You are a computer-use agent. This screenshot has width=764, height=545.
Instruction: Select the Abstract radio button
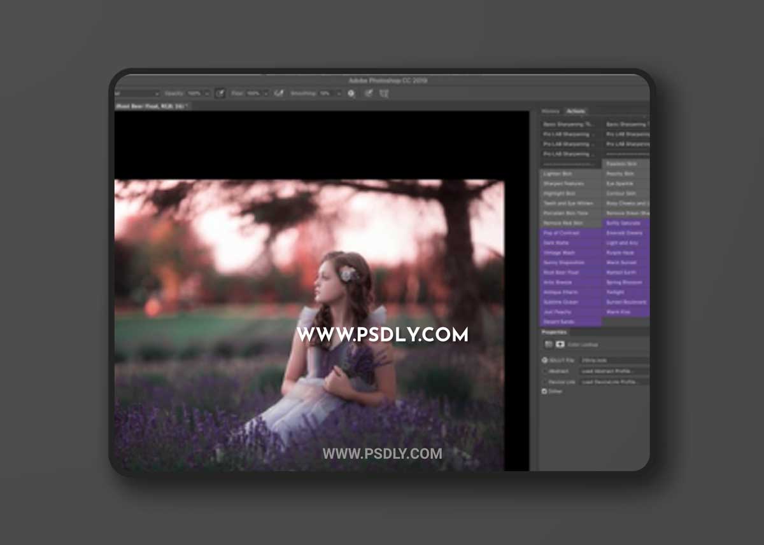tap(544, 371)
